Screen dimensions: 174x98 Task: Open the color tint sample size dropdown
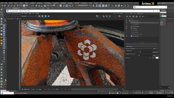[153, 58]
